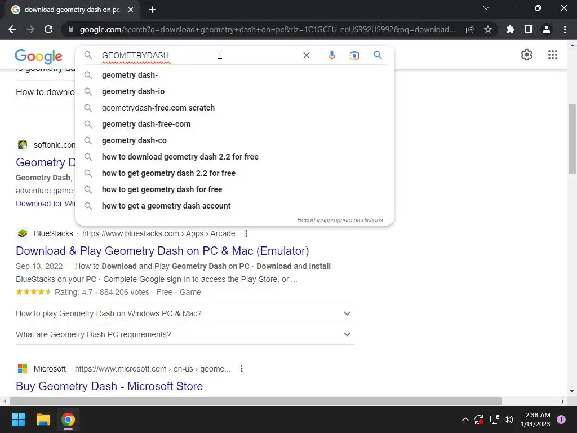
Task: Click the volume speaker tray icon
Action: (508, 419)
